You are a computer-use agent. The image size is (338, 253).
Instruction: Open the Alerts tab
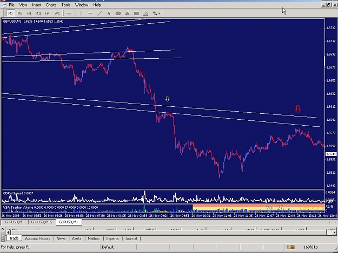click(x=77, y=238)
